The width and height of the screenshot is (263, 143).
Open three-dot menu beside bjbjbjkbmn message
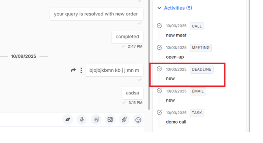(x=81, y=70)
